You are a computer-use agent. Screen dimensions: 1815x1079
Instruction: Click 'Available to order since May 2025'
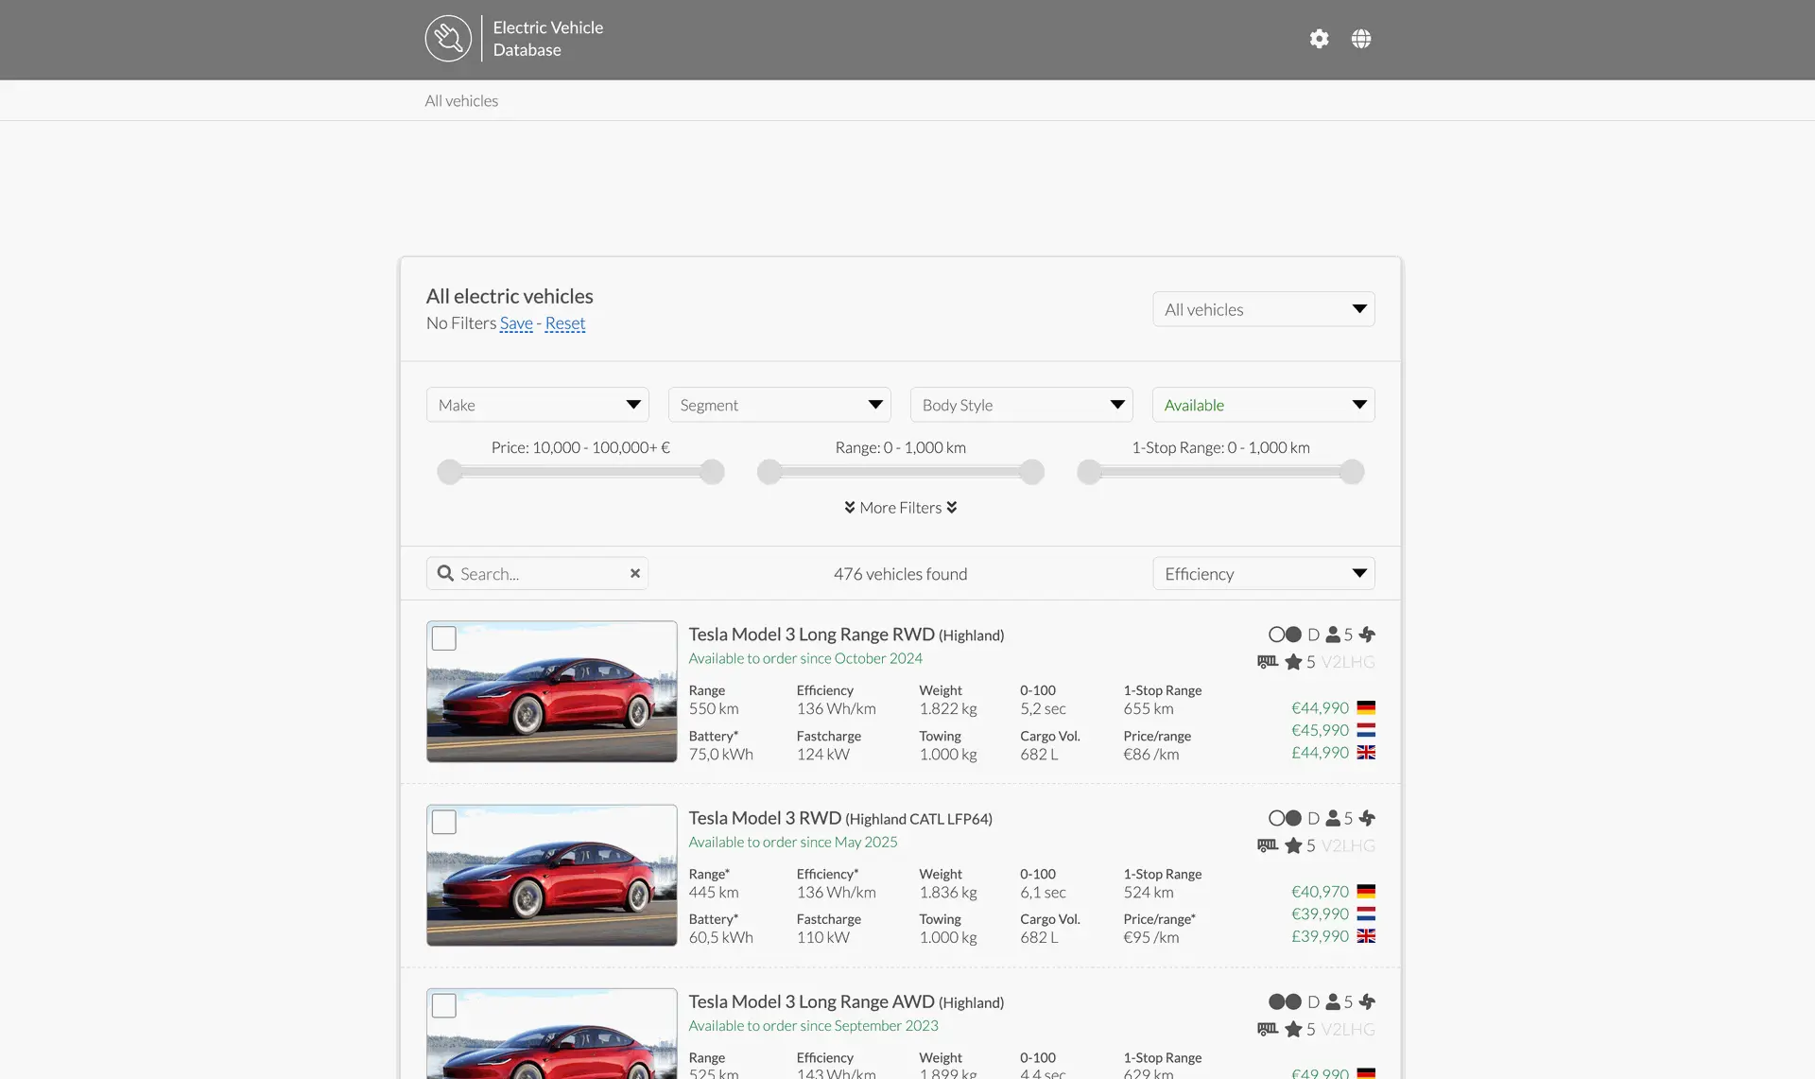(x=793, y=842)
